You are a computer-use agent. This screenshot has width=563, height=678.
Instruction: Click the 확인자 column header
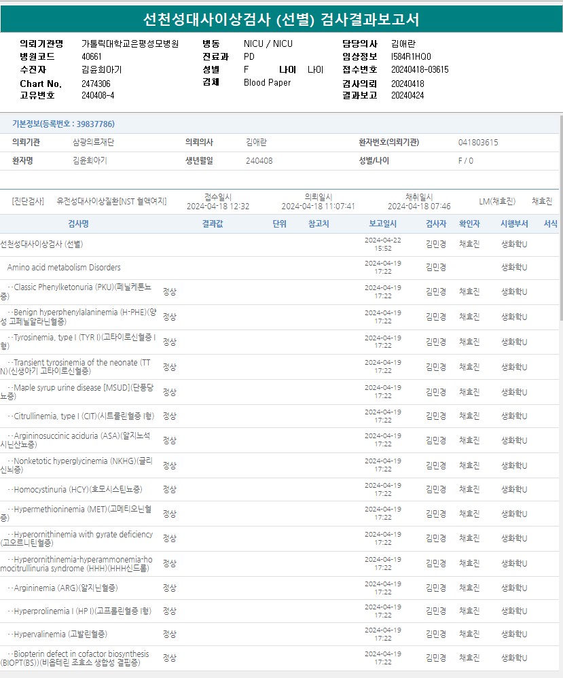pyautogui.click(x=469, y=224)
